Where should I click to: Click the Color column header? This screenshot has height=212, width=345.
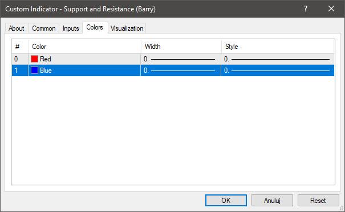tap(85, 47)
